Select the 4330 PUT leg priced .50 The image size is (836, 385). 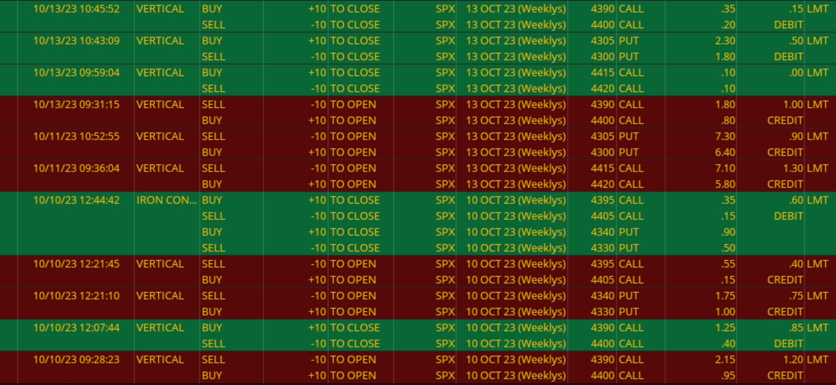(602, 248)
